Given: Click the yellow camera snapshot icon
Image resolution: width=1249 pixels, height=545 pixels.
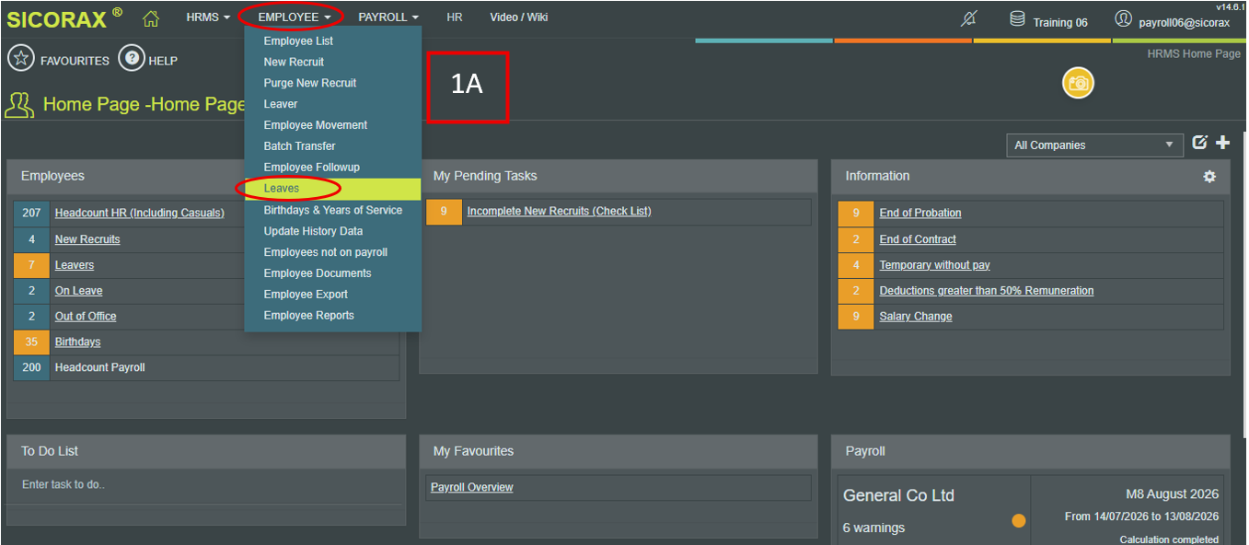Looking at the screenshot, I should click(x=1078, y=83).
